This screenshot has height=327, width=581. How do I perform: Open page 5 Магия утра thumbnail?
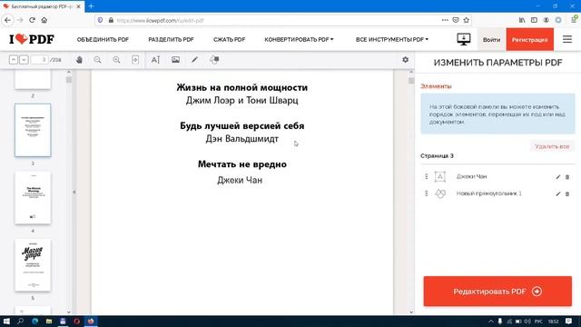pos(33,265)
